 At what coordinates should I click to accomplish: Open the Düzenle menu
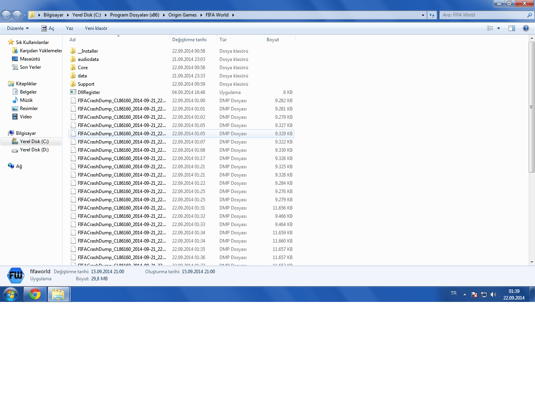18,28
